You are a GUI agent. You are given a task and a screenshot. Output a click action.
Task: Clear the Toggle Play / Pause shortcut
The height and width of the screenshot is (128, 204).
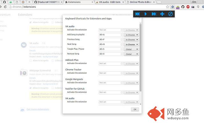click(122, 49)
